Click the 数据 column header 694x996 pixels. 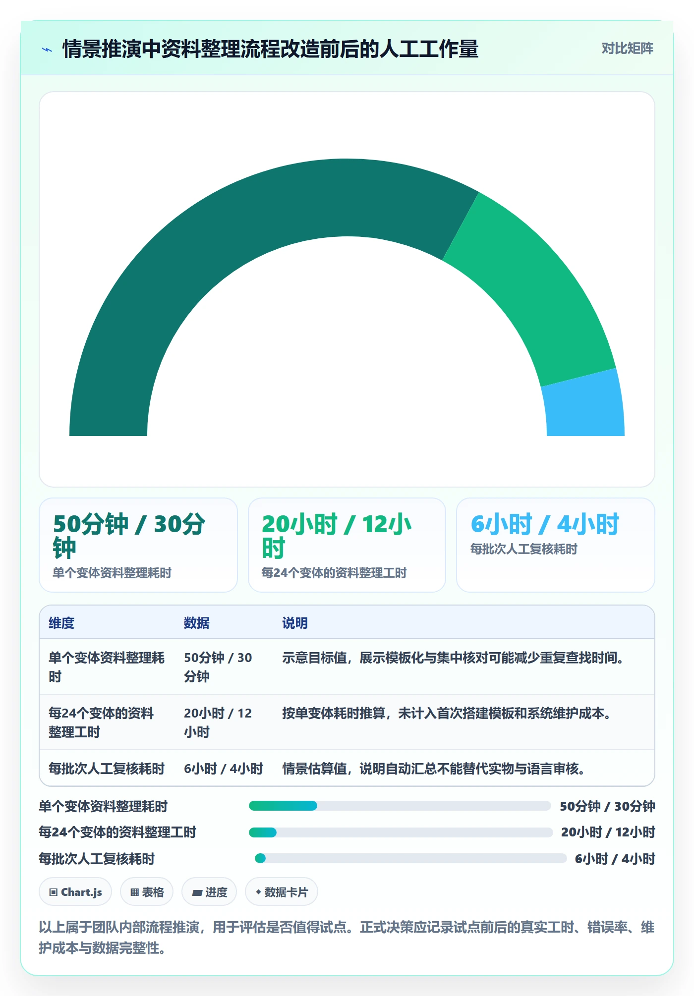click(197, 623)
